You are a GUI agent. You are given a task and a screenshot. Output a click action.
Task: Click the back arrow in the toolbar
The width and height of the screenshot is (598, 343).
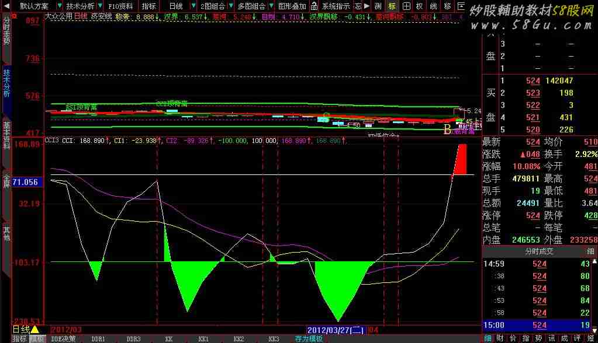[x=6, y=6]
